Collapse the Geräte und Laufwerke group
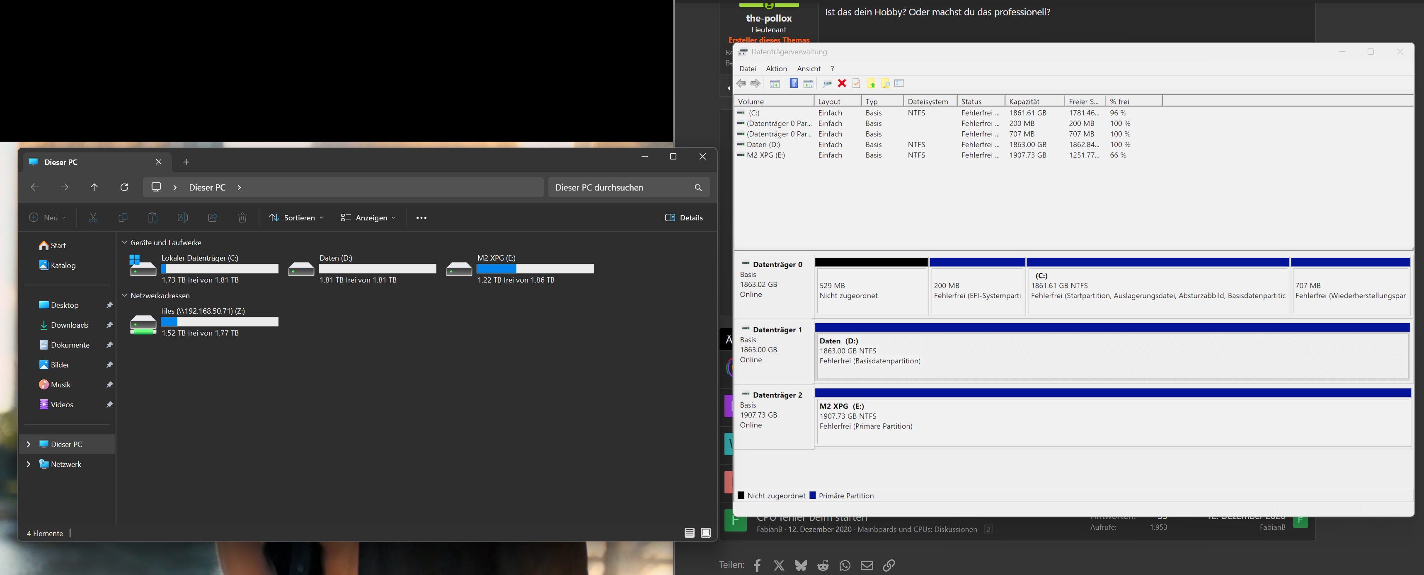This screenshot has width=1424, height=575. click(124, 242)
